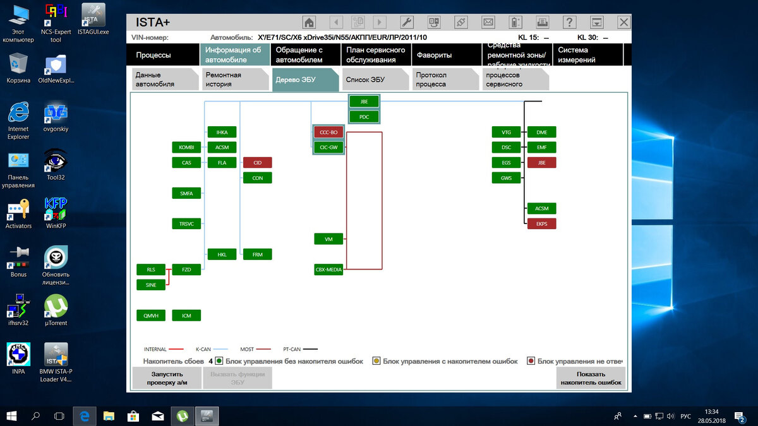Open the envelope feedback icon
Image resolution: width=758 pixels, height=426 pixels.
click(488, 22)
